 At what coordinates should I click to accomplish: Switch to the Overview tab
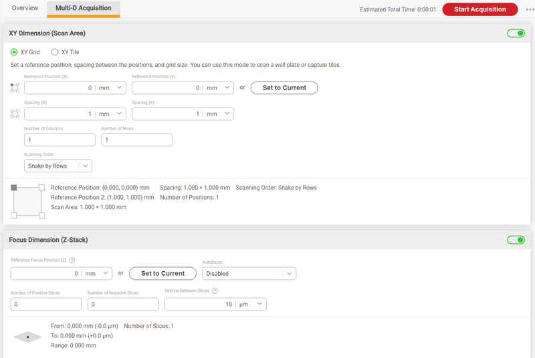click(25, 8)
